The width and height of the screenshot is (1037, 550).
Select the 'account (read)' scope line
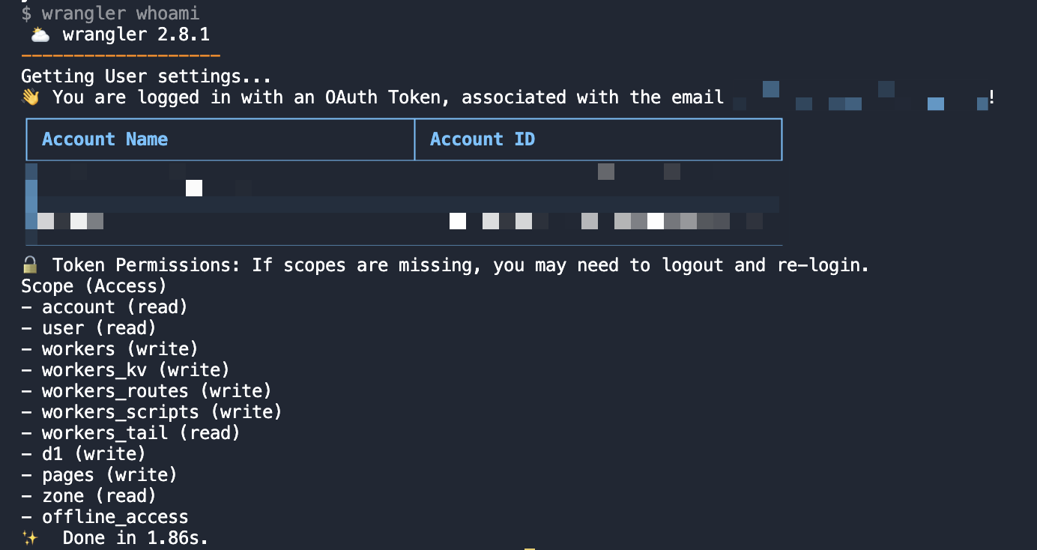pos(115,307)
